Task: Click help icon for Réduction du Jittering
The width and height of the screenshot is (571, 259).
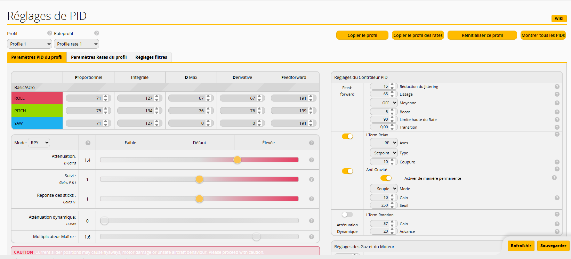Action: (x=557, y=87)
